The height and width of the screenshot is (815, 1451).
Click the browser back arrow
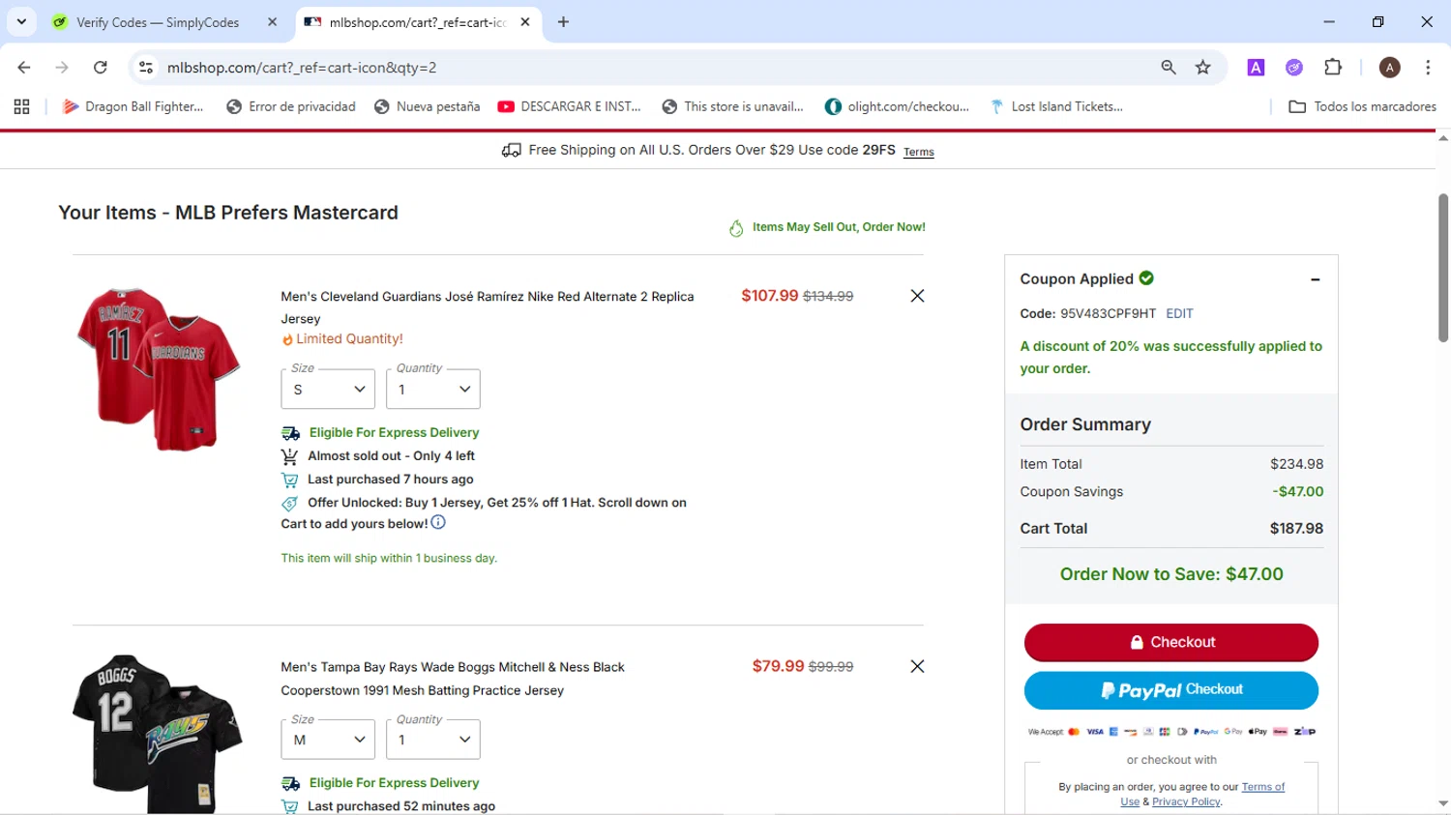(24, 68)
